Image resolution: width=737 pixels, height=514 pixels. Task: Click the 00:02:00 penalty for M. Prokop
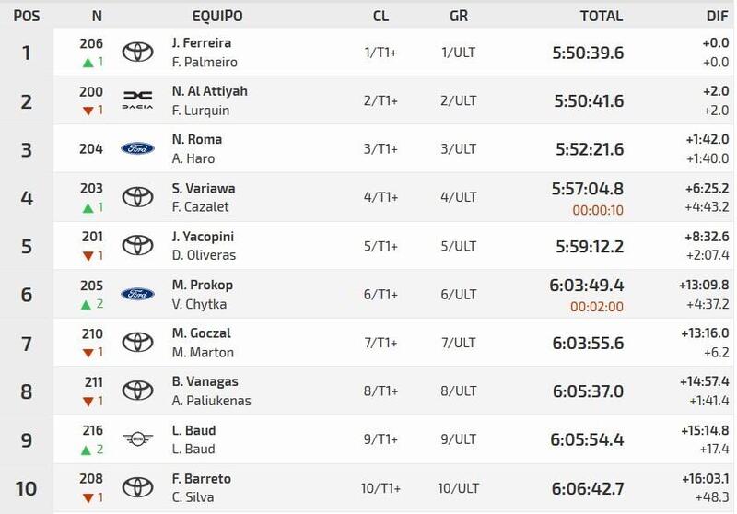pyautogui.click(x=598, y=307)
